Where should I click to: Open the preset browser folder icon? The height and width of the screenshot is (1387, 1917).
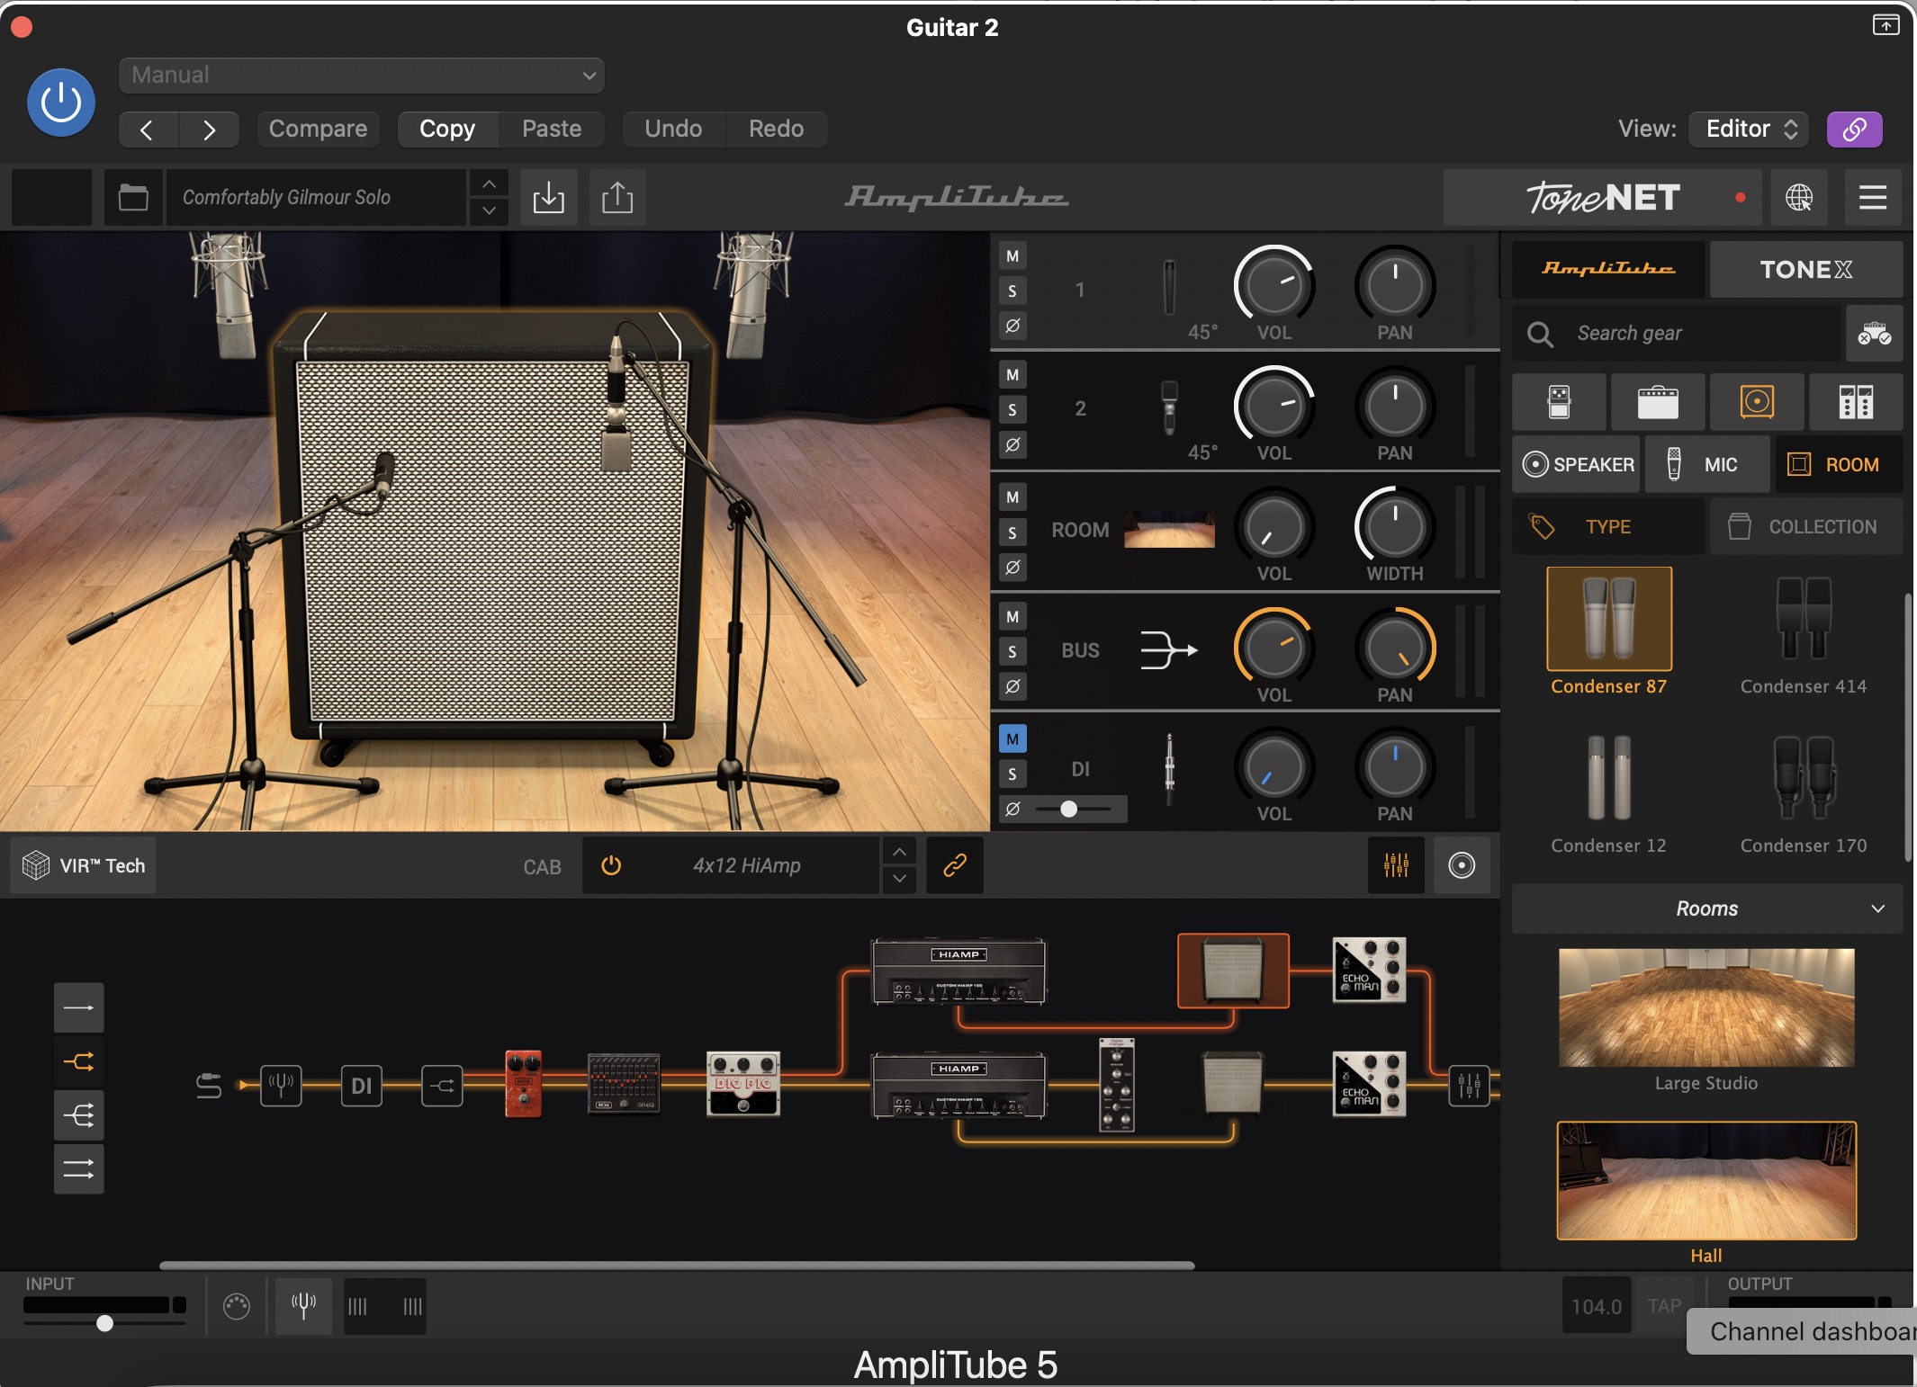click(x=133, y=197)
